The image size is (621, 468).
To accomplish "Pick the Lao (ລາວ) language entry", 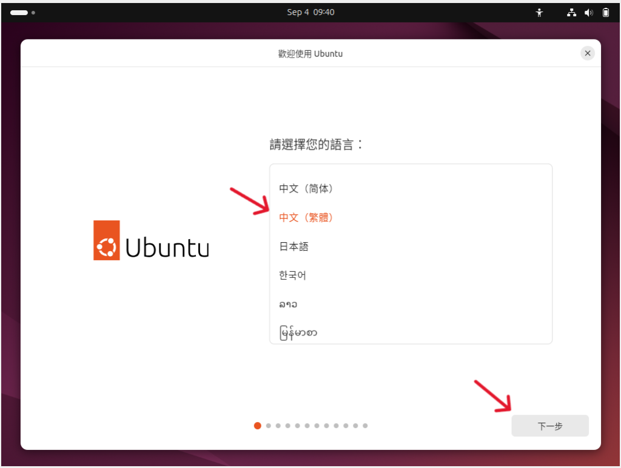I will 411,304.
